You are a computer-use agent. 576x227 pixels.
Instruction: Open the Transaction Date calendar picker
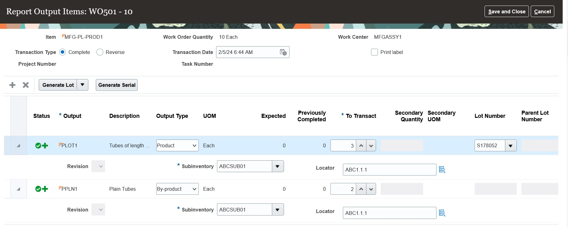283,52
